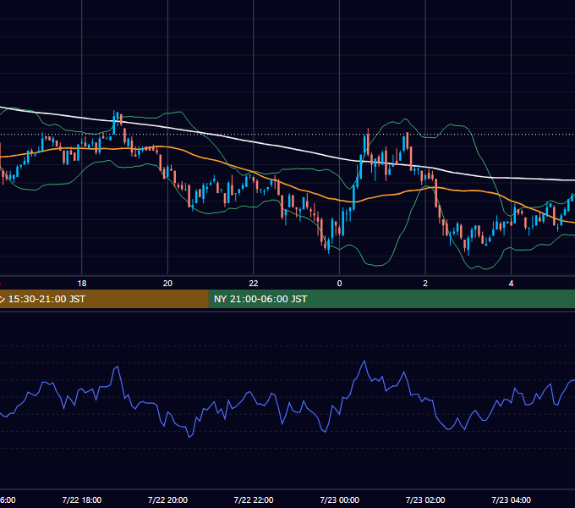The height and width of the screenshot is (508, 575).
Task: Click the hour label 4 on price chart axis
Action: coord(511,284)
